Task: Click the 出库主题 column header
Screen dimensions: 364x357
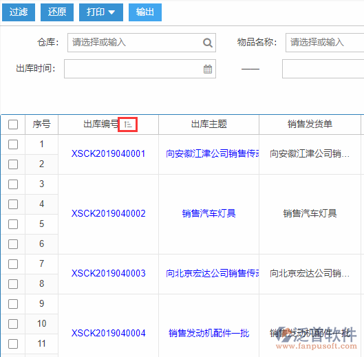Action: point(209,125)
